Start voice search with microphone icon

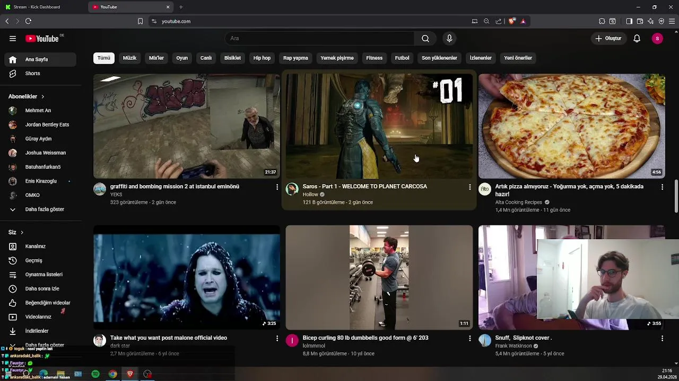pos(449,38)
